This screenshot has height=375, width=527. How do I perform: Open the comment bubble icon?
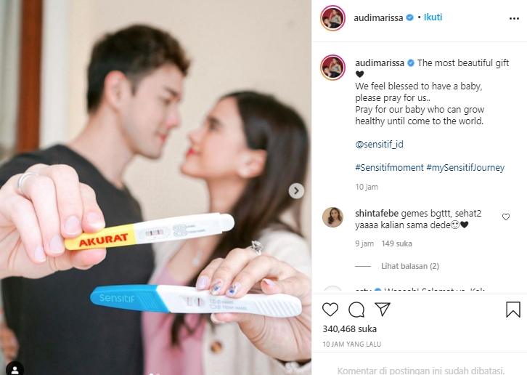(356, 310)
